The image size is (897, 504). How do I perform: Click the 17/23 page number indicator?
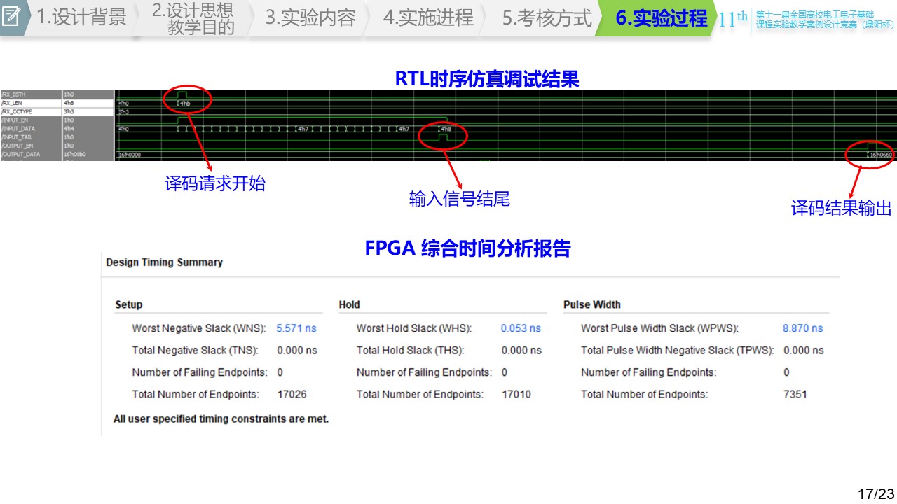click(x=876, y=493)
